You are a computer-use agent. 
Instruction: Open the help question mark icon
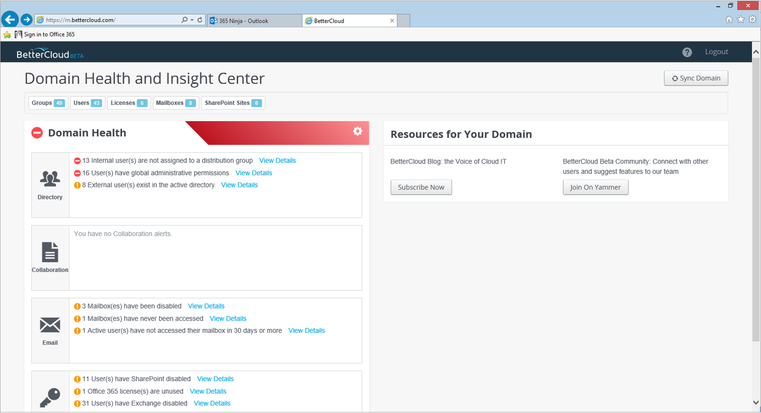[687, 52]
